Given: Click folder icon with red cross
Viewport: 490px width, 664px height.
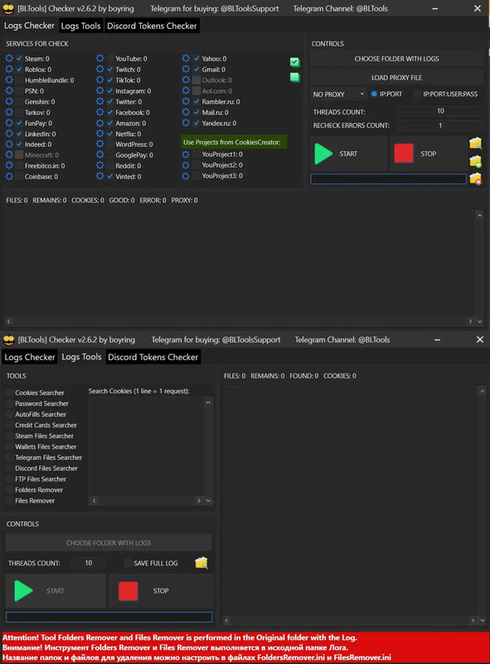Looking at the screenshot, I should 475,179.
